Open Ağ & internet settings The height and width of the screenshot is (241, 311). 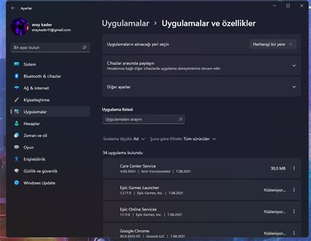point(51,88)
